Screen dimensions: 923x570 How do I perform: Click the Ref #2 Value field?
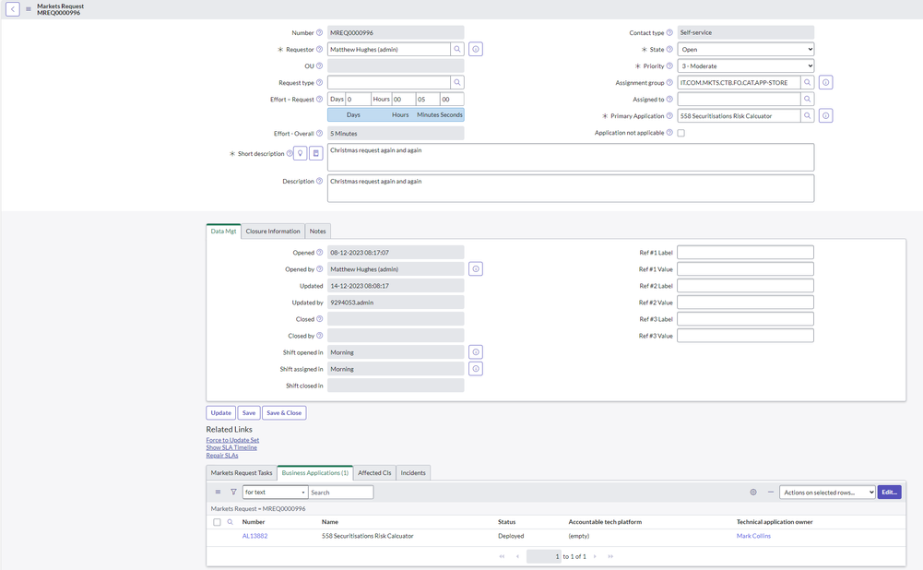tap(745, 303)
